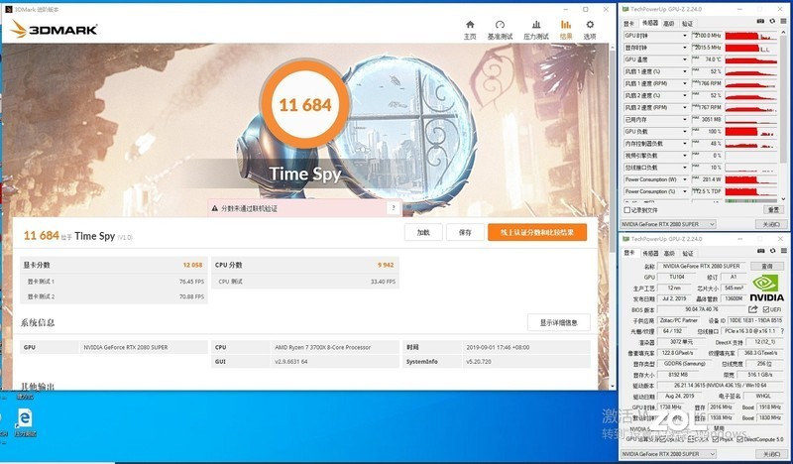Toggle the PhysX checkbox
Viewport: 793px width, 464px height.
click(716, 439)
